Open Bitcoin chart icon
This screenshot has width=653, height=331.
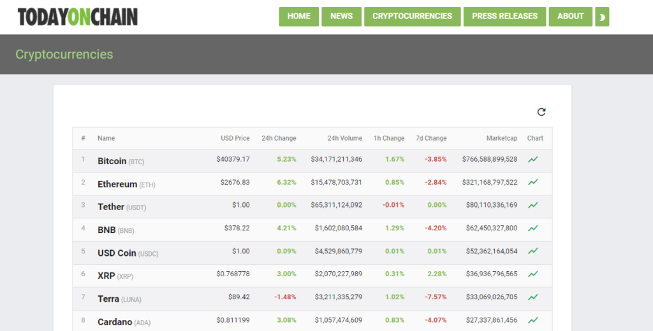click(532, 159)
